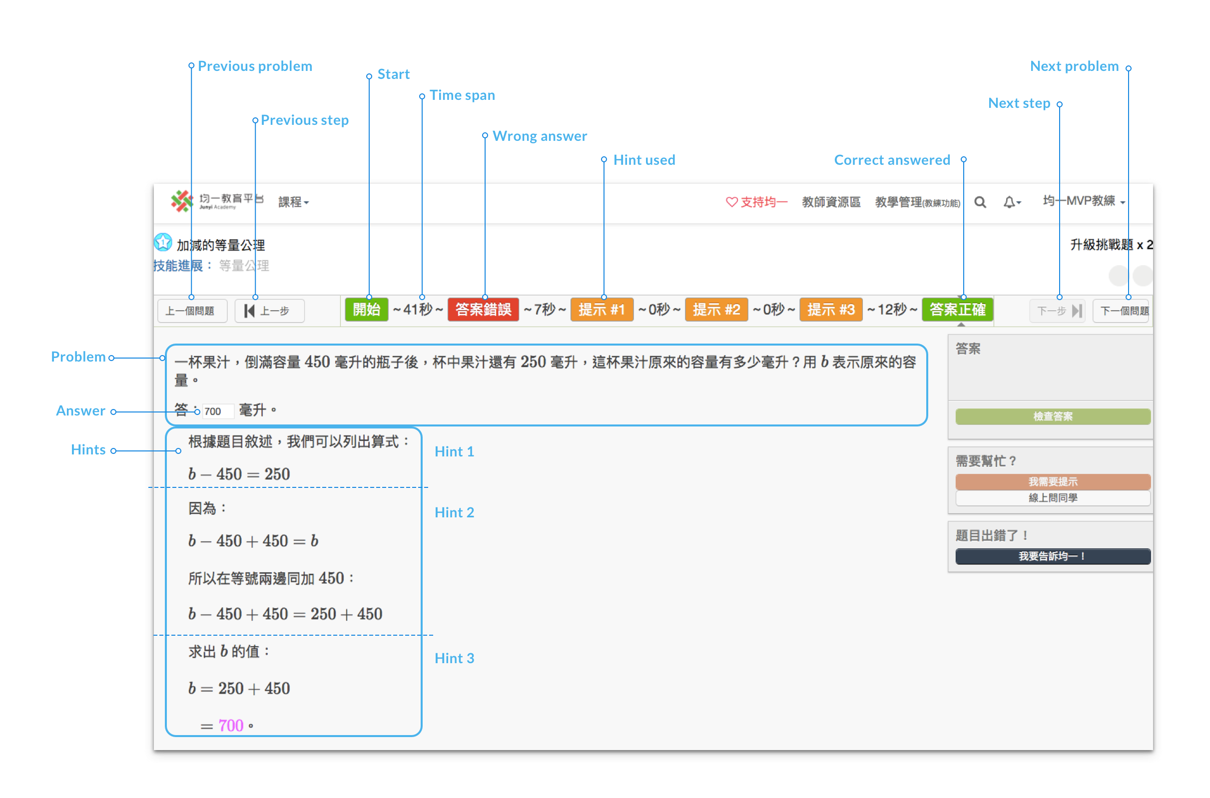Image resolution: width=1210 pixels, height=798 pixels.
Task: Click the heart 支持均一 link
Action: tap(756, 202)
